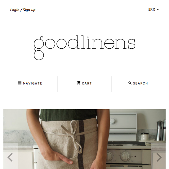Advance slideshow with right chevron arrow
Screen dimensions: 169x169
(159, 157)
